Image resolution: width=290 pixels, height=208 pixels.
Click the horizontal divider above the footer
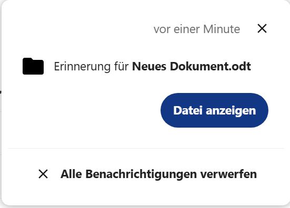(x=146, y=148)
